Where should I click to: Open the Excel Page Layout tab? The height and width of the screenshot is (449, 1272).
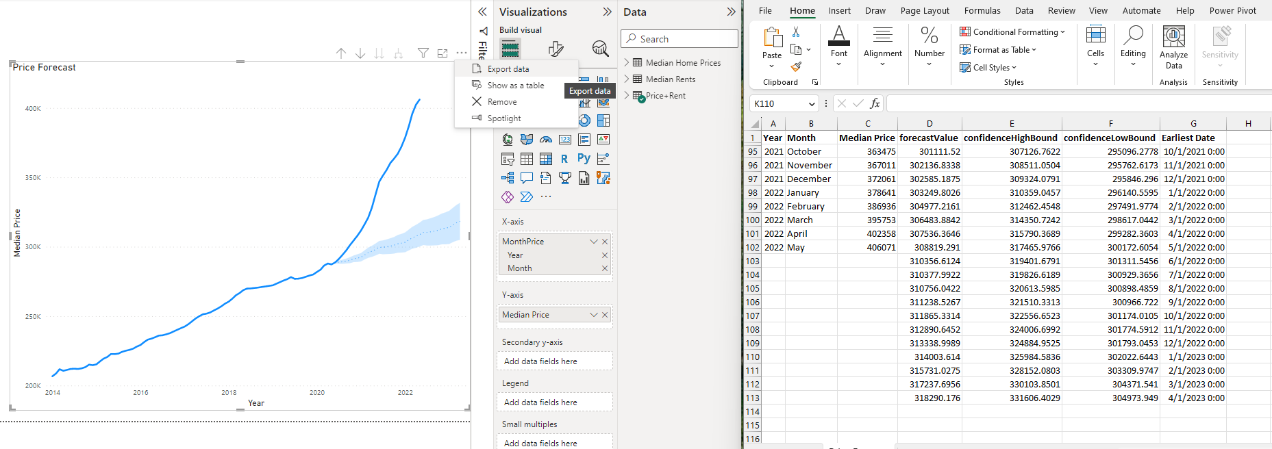coord(925,10)
